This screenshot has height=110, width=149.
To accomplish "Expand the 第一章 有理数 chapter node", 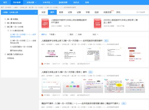I will click(5, 19).
